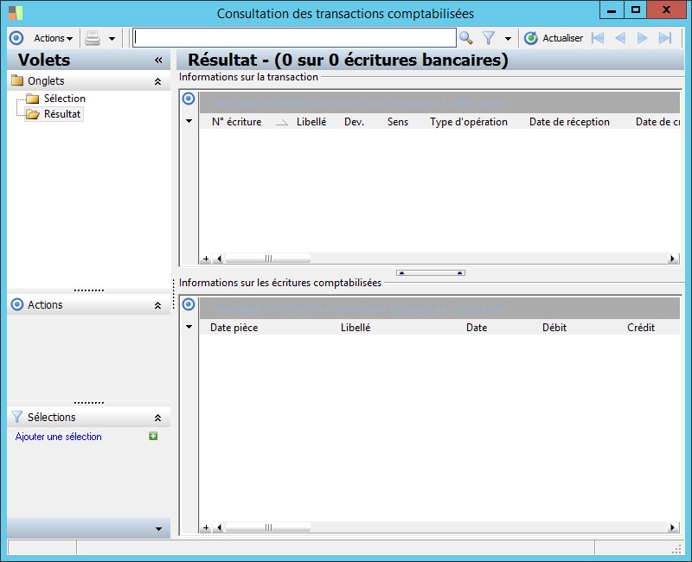Click the application icon in the title bar
The width and height of the screenshot is (692, 562).
(x=16, y=13)
